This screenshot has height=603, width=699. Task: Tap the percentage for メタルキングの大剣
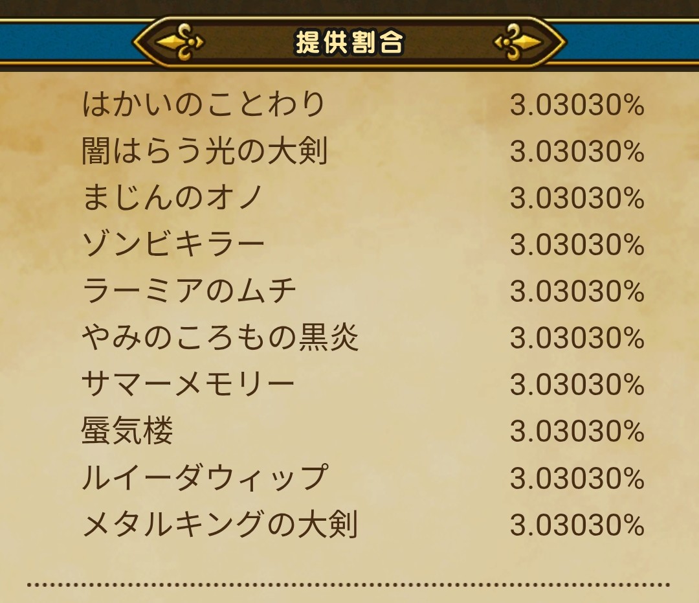tap(577, 525)
